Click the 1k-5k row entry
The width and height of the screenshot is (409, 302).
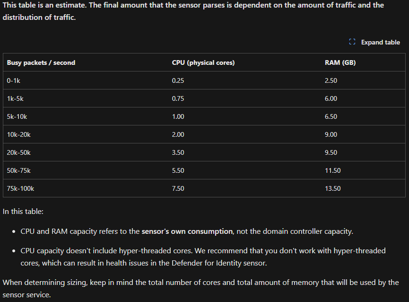(x=14, y=98)
